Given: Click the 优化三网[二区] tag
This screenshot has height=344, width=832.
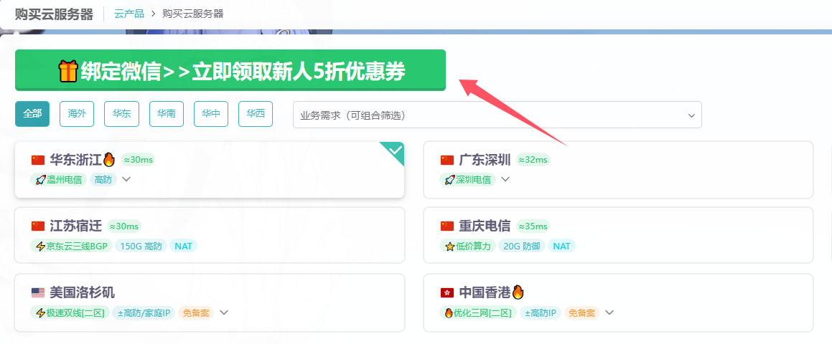Looking at the screenshot, I should coord(478,312).
